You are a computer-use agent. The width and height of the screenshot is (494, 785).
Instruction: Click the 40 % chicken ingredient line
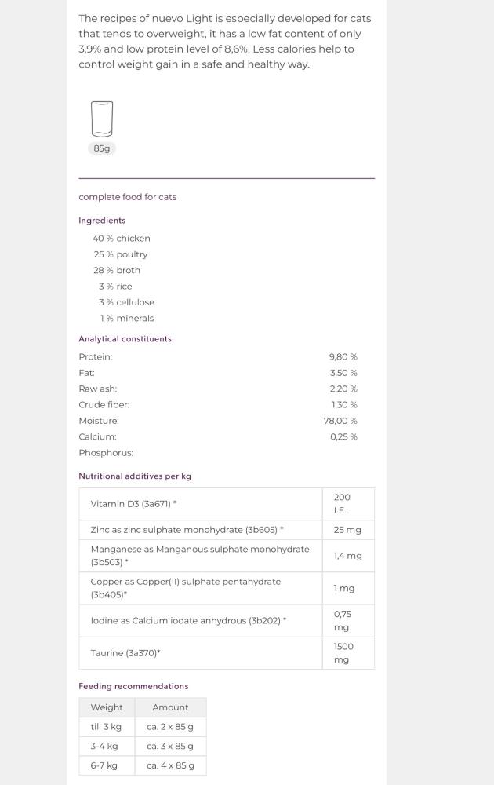122,239
